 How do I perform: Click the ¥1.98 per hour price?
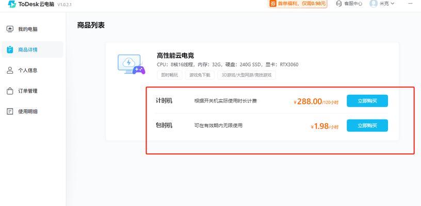click(x=325, y=126)
